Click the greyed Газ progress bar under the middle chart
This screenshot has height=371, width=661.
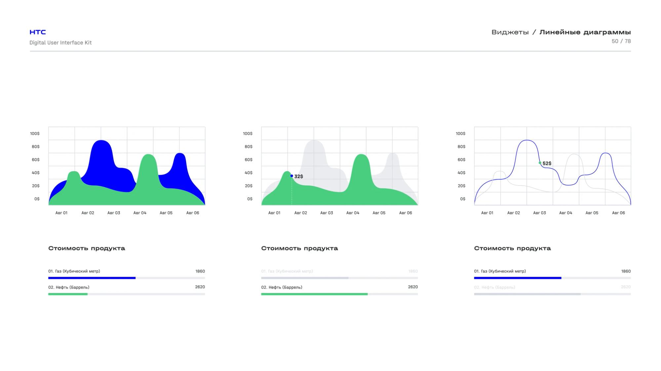click(305, 278)
